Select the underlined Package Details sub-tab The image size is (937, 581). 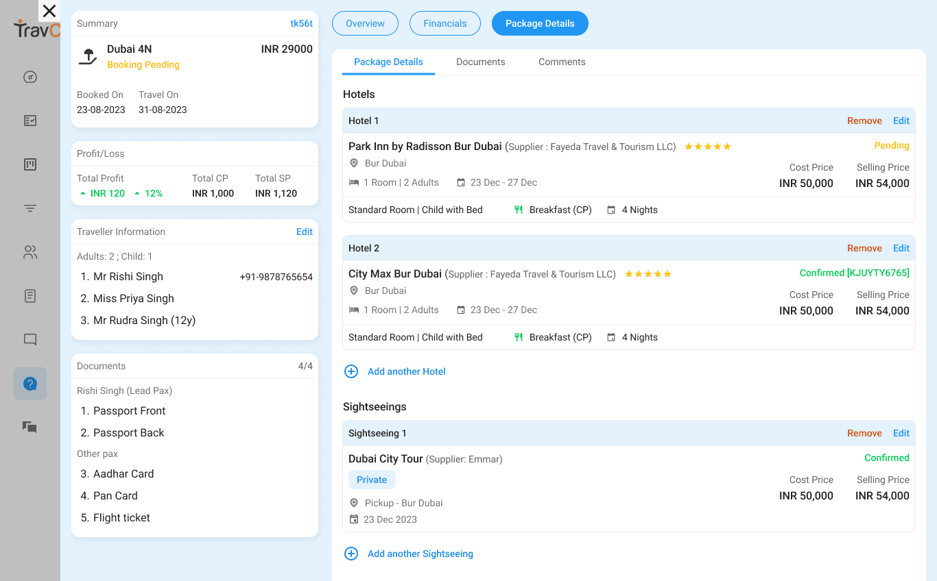[389, 62]
